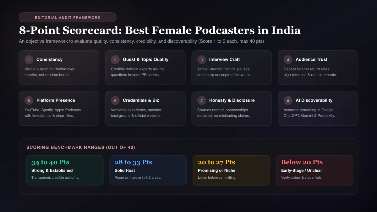This screenshot has height=212, width=377.
Task: Select the Honesty & Disclosure title
Action: [x=232, y=101]
